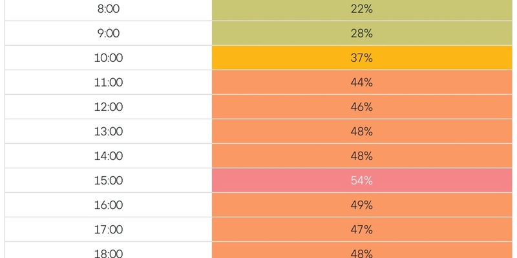
Task: Select the 49% value cell
Action: [x=362, y=205]
